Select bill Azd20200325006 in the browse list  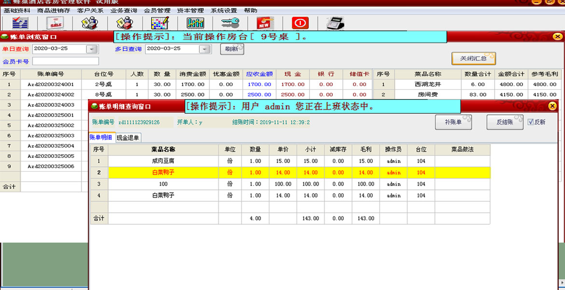click(51, 167)
